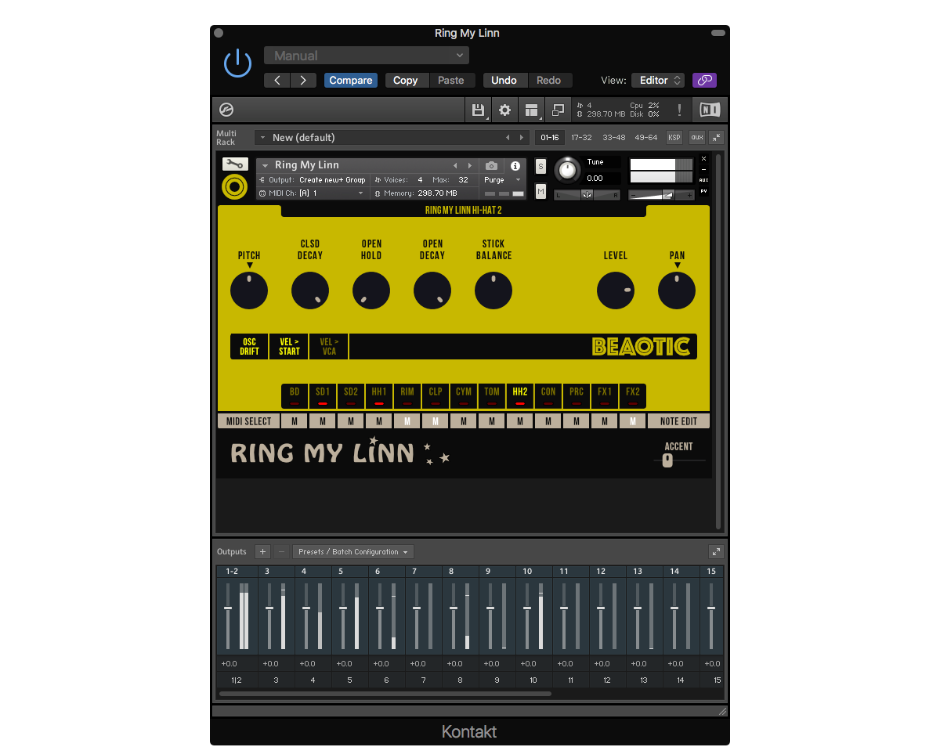The image size is (940, 747).
Task: Open the View Editor dropdown
Action: click(658, 80)
